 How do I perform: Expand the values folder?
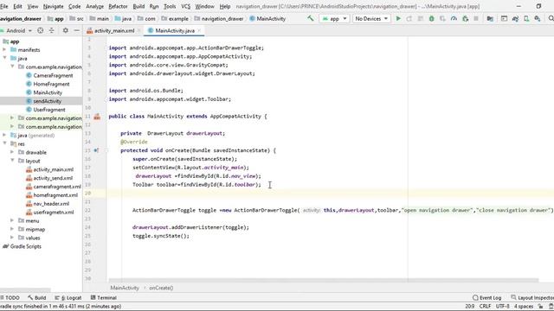pos(12,238)
